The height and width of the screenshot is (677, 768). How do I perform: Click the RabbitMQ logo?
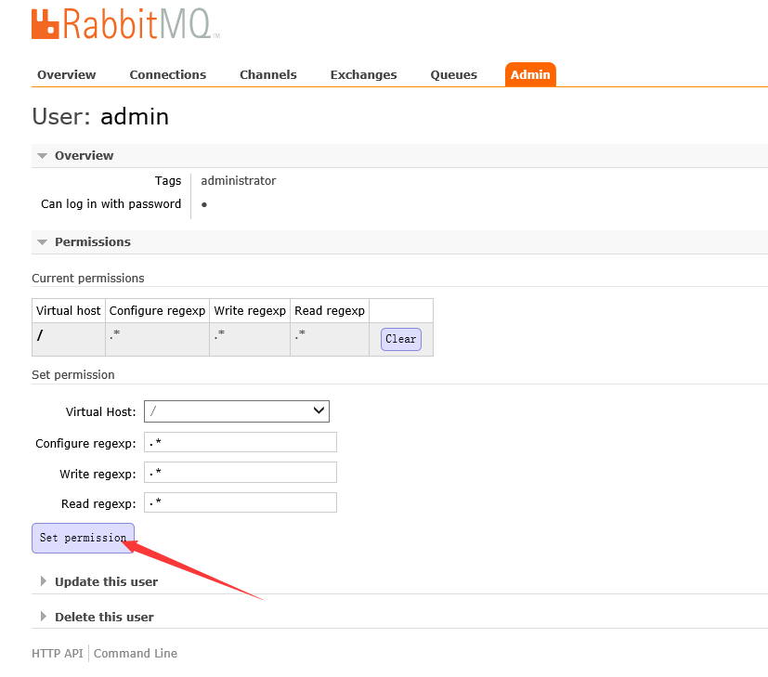tap(125, 24)
